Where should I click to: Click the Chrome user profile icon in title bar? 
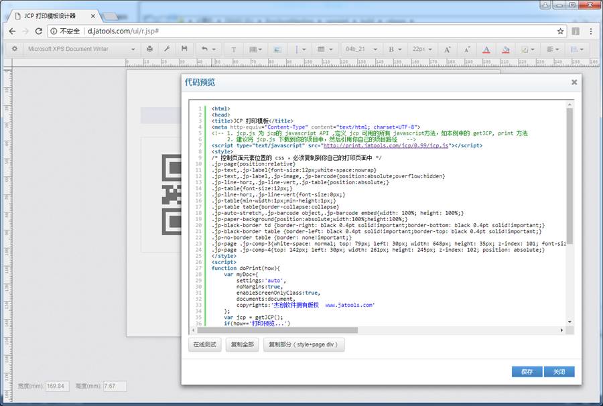[x=545, y=5]
